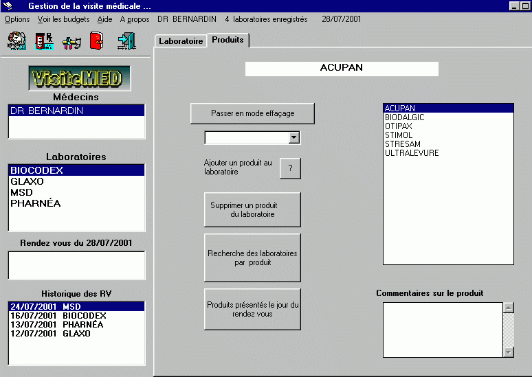Select the 12/07/2001 GLAXO history entry
The width and height of the screenshot is (532, 377).
[77, 333]
